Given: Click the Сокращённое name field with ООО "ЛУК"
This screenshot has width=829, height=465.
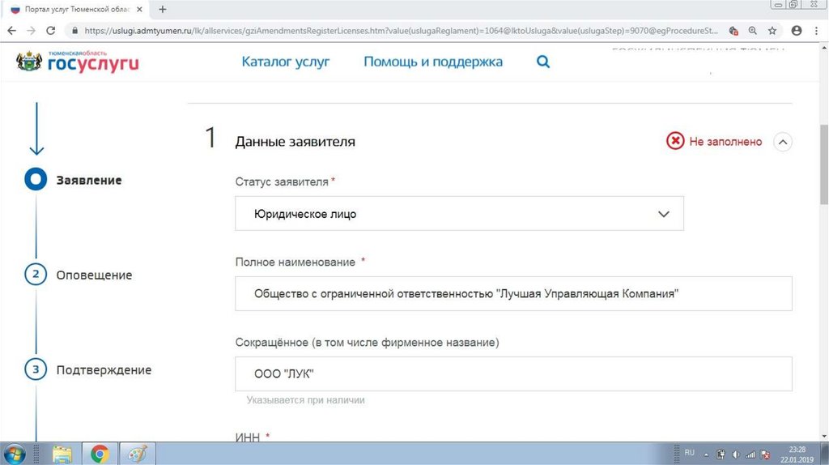Looking at the screenshot, I should pos(513,373).
